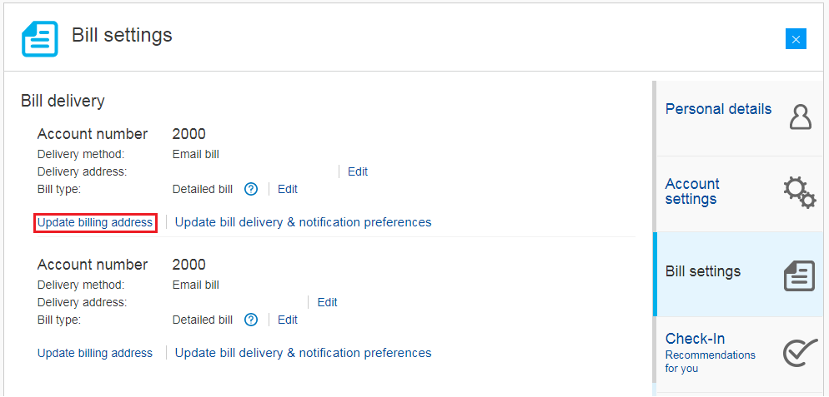The width and height of the screenshot is (829, 397).
Task: Open help for first account's Bill type
Action: [251, 189]
